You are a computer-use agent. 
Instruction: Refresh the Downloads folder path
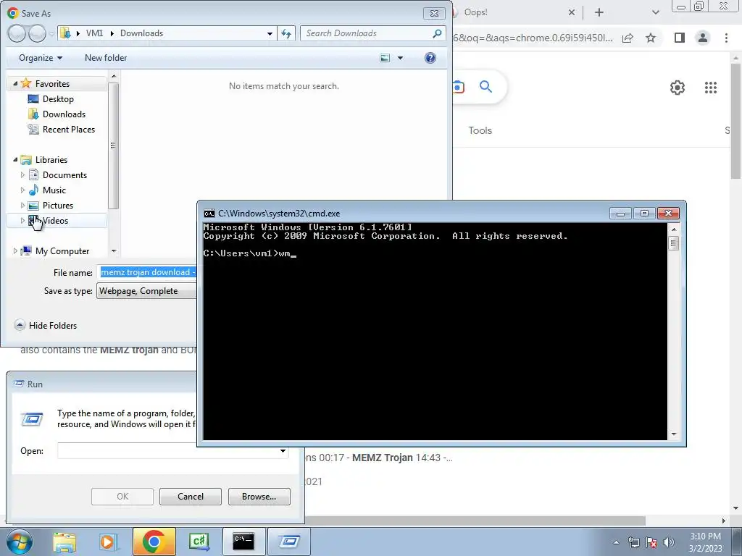tap(286, 33)
